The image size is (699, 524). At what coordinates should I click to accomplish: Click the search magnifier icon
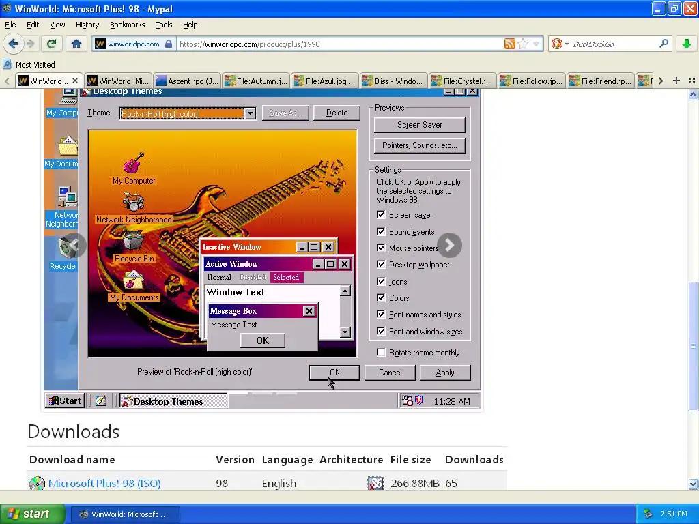664,44
